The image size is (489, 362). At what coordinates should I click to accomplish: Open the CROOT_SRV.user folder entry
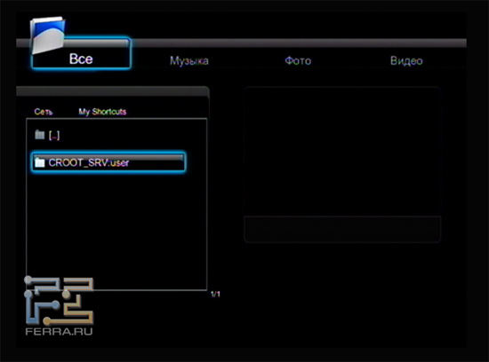tap(89, 162)
